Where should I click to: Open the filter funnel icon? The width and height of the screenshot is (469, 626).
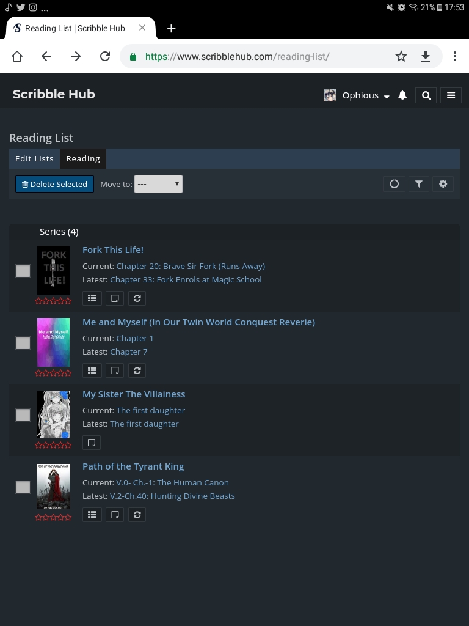(x=419, y=184)
